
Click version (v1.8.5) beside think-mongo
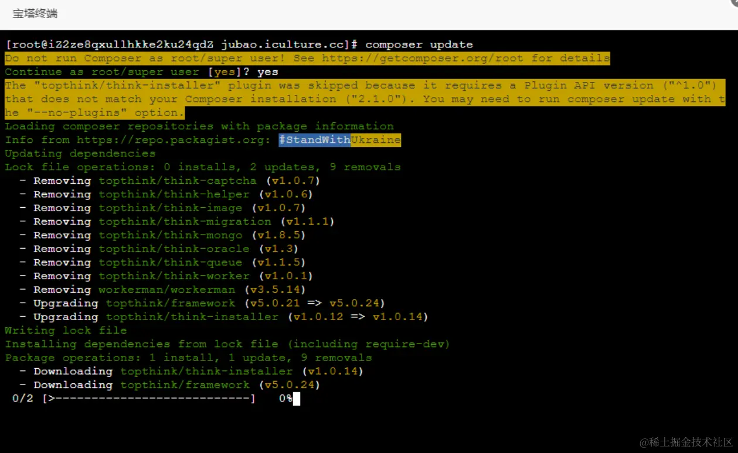(278, 235)
